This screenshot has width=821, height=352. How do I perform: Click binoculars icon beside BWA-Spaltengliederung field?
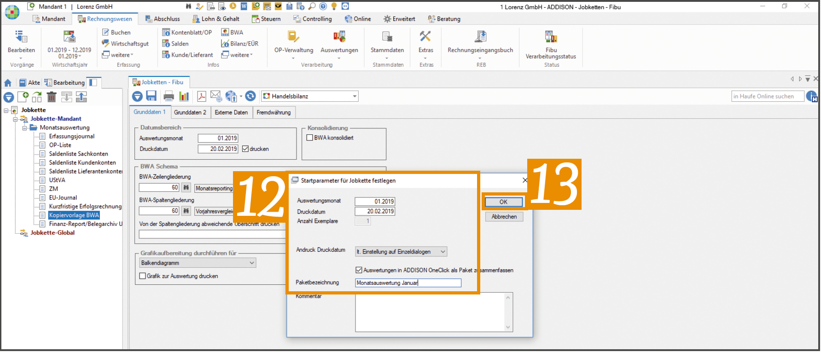186,211
